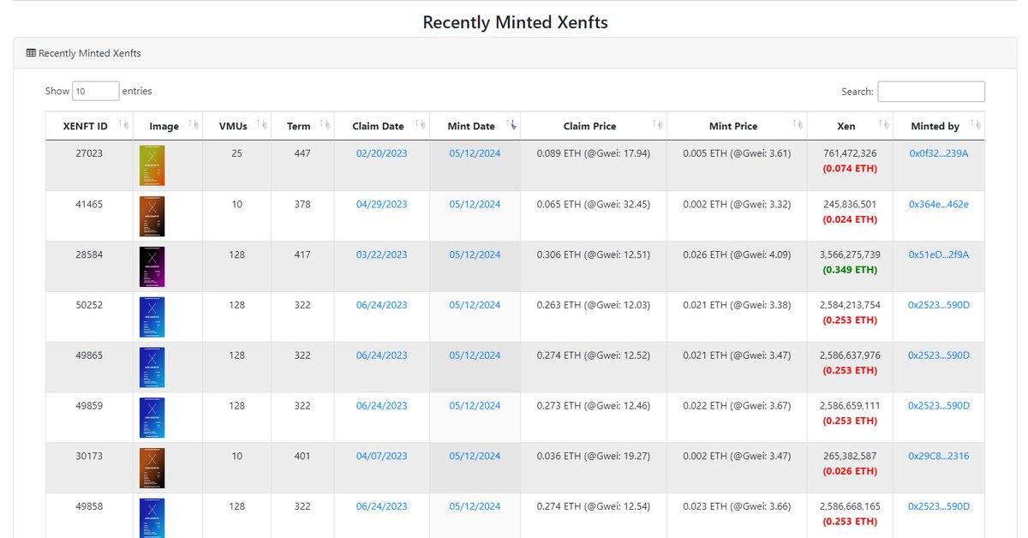Toggle the Mint Date sort direction
This screenshot has width=1028, height=538.
pyautogui.click(x=512, y=125)
